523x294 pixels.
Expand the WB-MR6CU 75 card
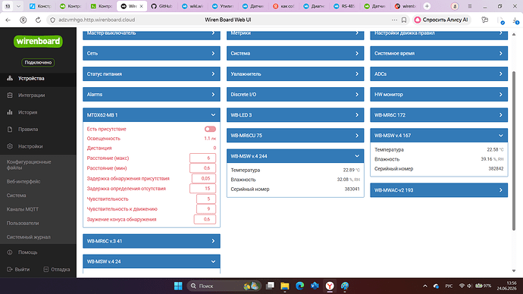coord(295,136)
